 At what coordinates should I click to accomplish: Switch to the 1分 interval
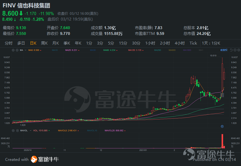(89, 43)
